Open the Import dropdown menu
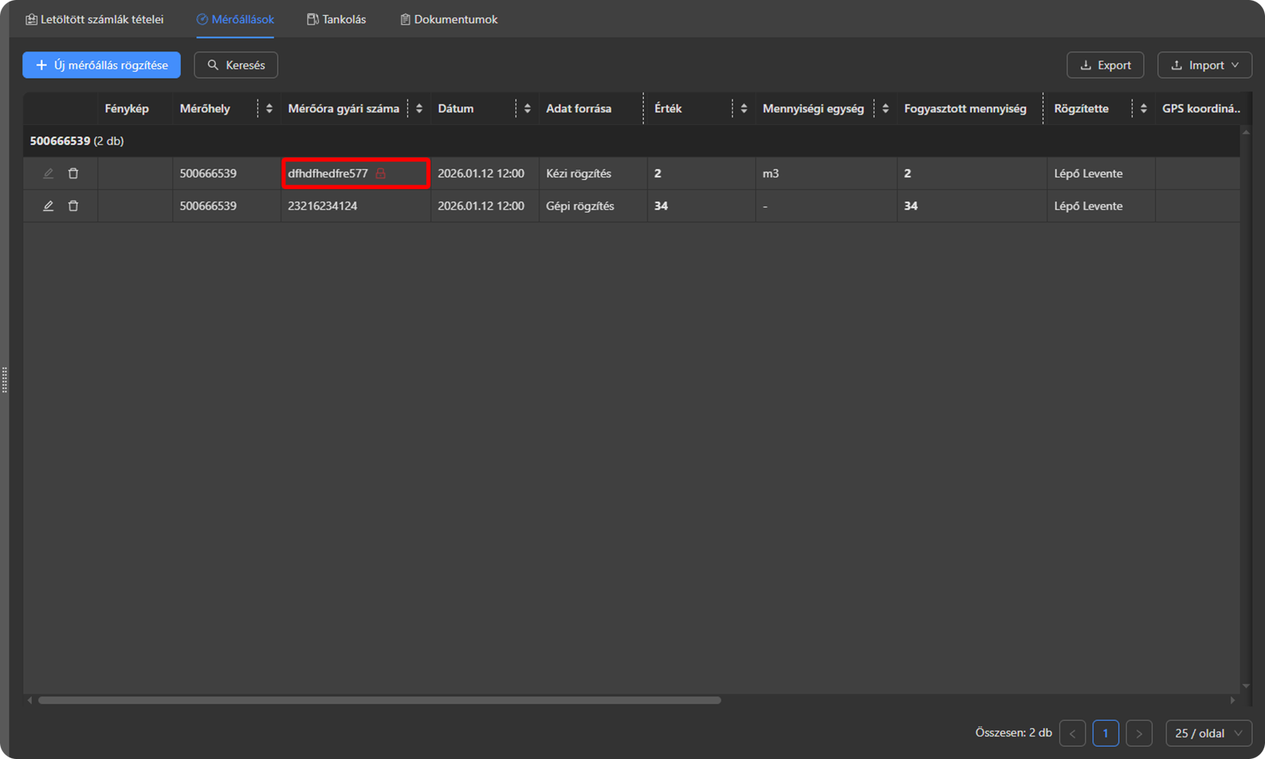Screen dimensions: 1265x759 (1204, 66)
